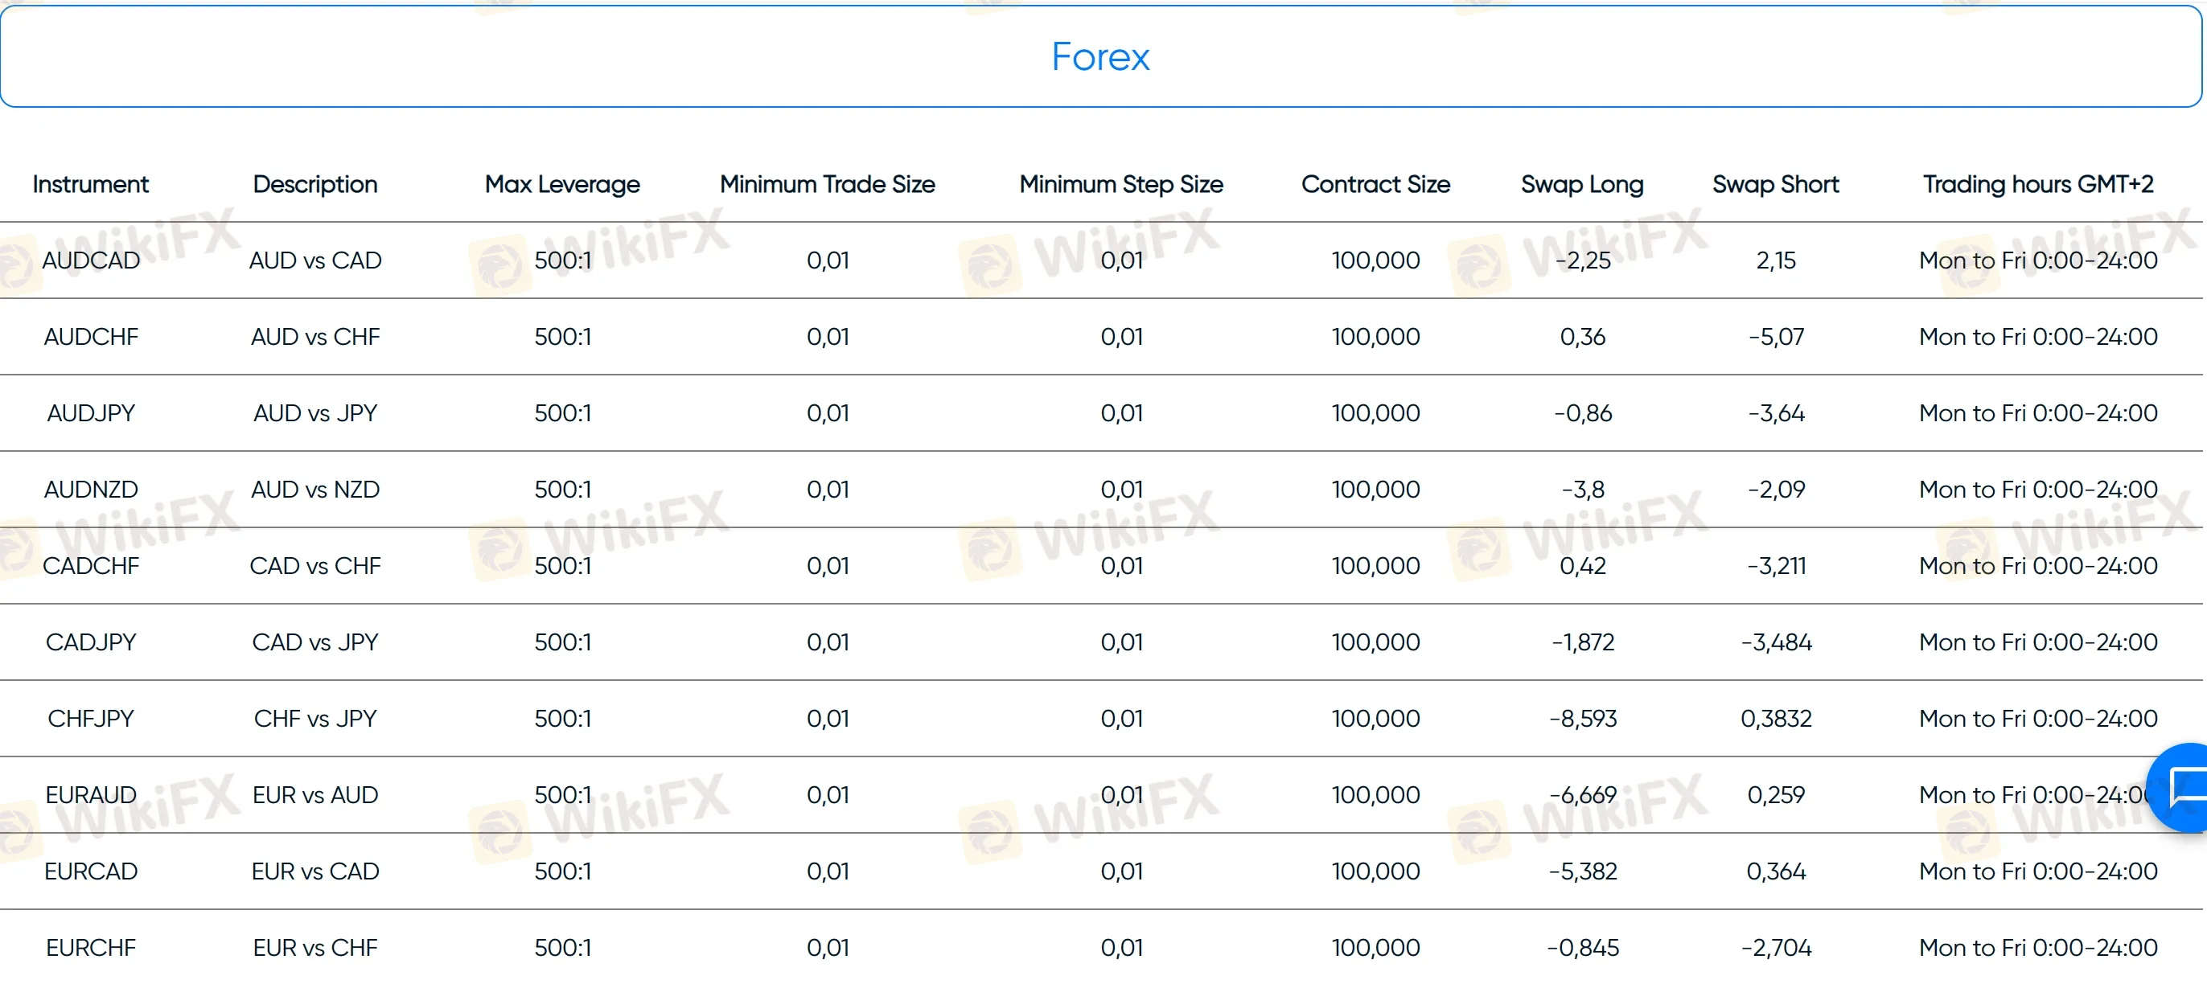Select the Instrument column header

(x=90, y=184)
